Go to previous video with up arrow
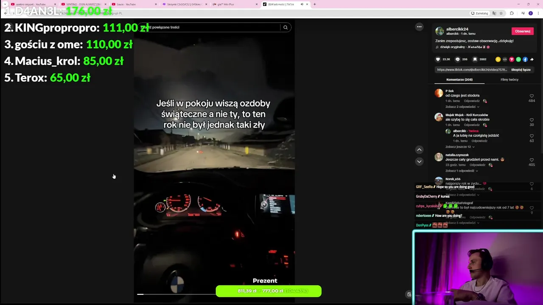Screen dimensions: 543x305 (419, 150)
